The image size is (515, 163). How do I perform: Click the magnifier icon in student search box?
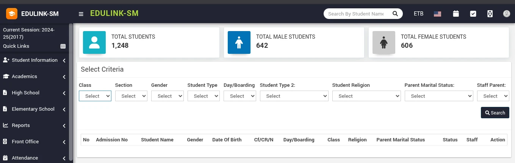point(395,14)
